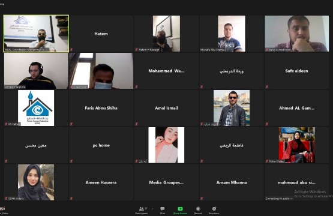Select the Press House logo participant tile

(x=36, y=108)
